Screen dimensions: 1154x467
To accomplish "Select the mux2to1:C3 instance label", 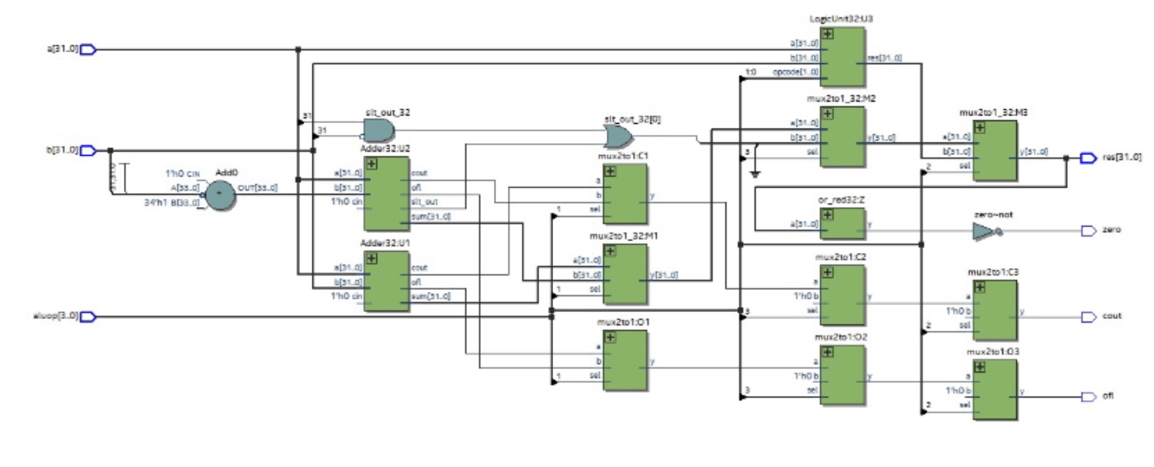I will tap(994, 272).
